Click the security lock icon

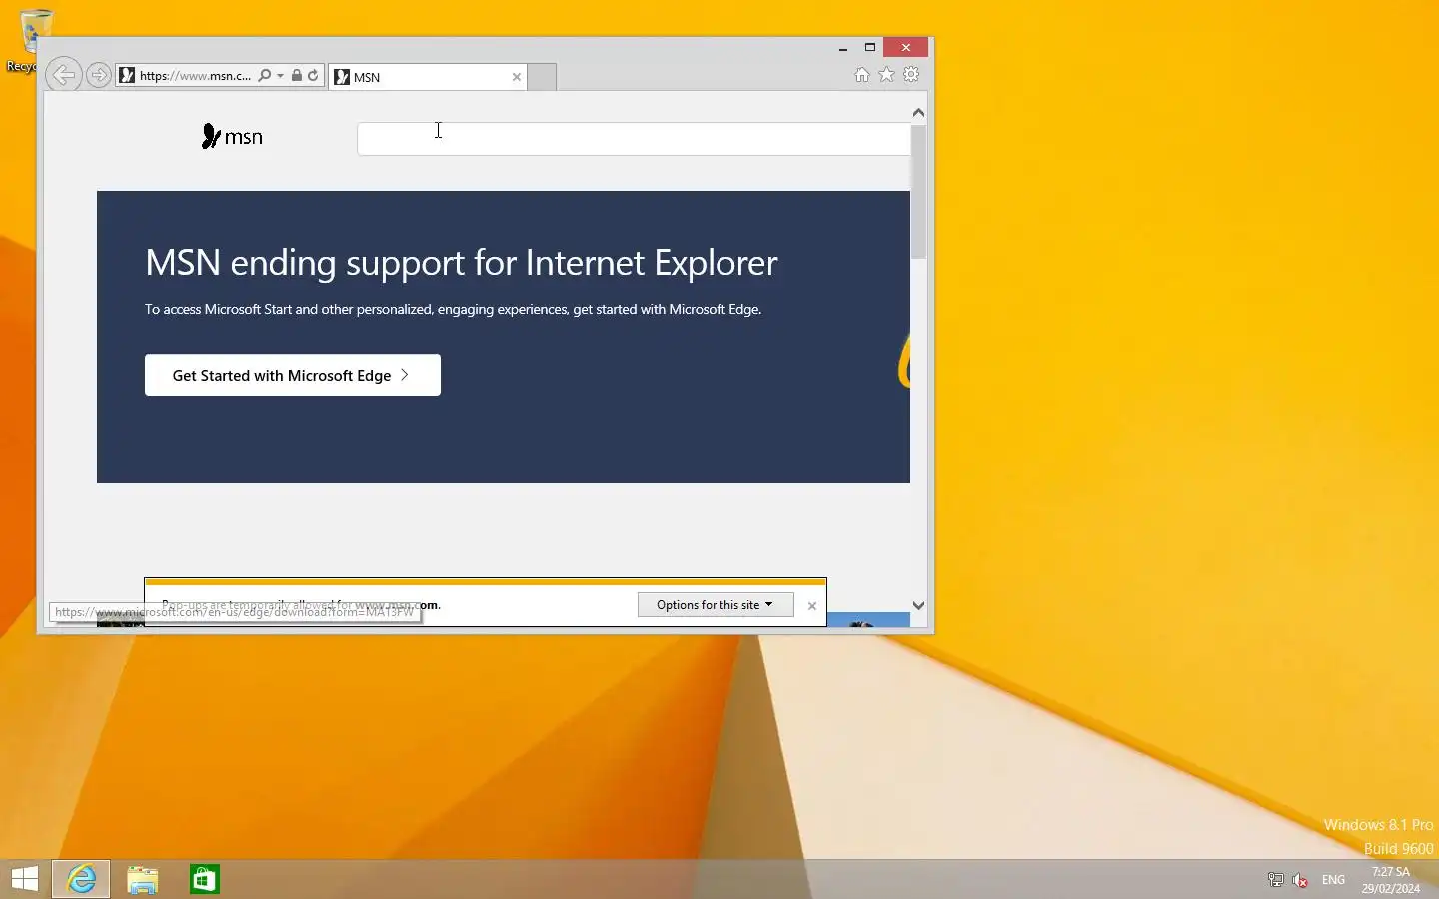pyautogui.click(x=297, y=76)
